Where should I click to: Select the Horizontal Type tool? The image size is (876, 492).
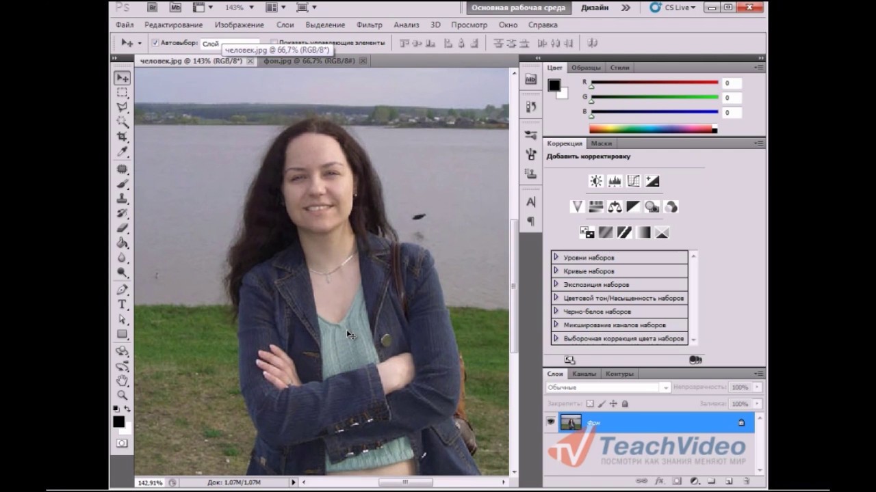123,304
